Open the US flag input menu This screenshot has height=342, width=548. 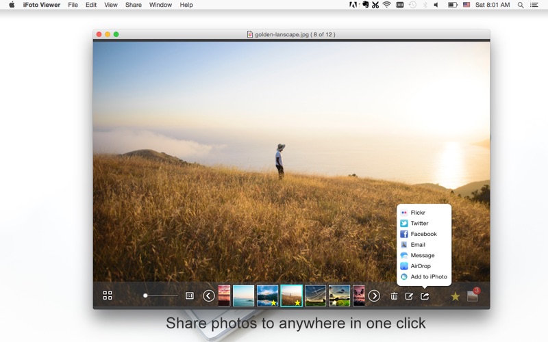[466, 5]
